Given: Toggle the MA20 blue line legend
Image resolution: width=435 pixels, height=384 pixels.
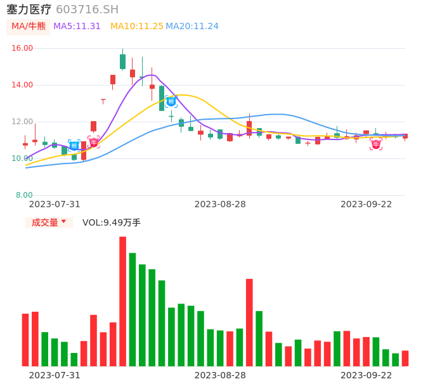Looking at the screenshot, I should 192,27.
